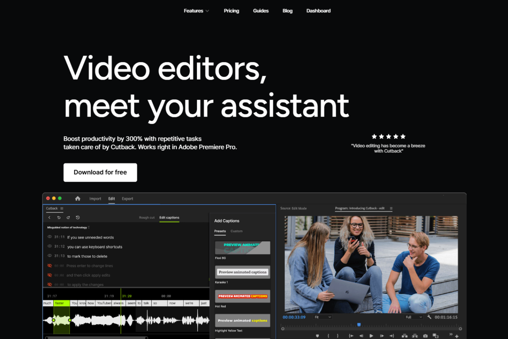This screenshot has height=339, width=508.
Task: Choose the Highlight Yellow Text preset
Action: (x=242, y=320)
